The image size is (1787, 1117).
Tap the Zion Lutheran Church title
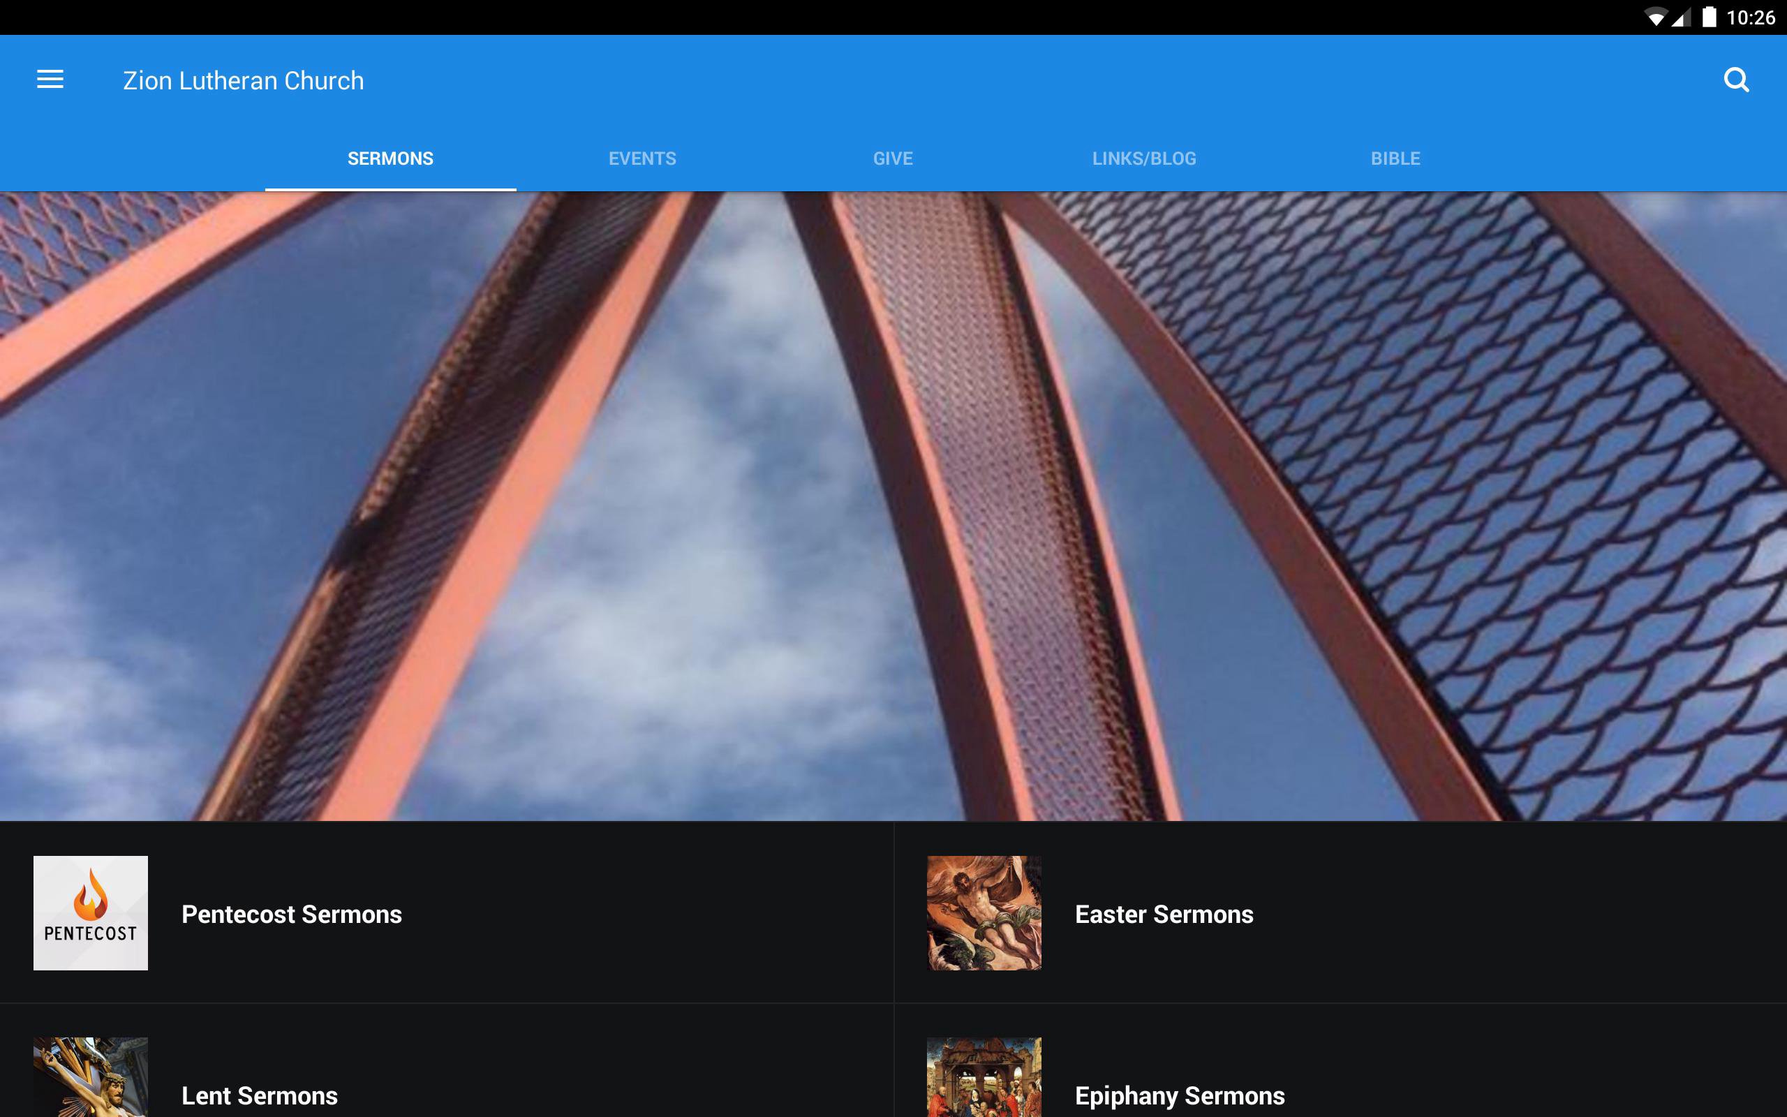243,80
